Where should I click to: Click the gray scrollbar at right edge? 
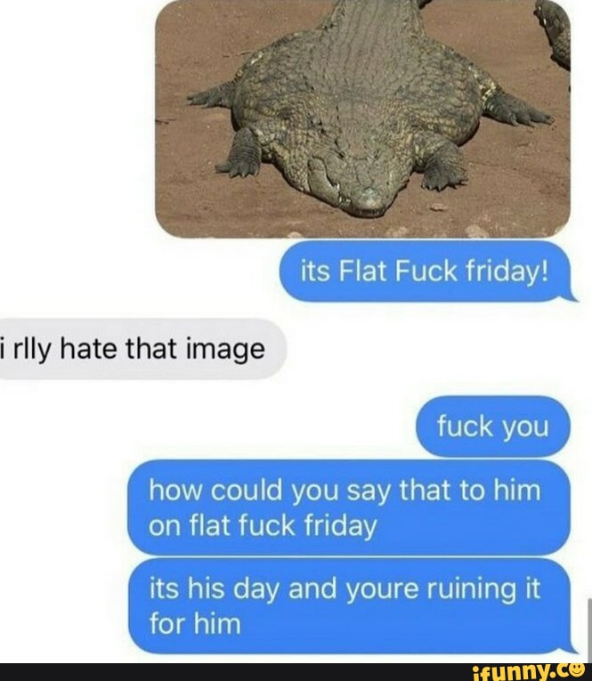(589, 625)
